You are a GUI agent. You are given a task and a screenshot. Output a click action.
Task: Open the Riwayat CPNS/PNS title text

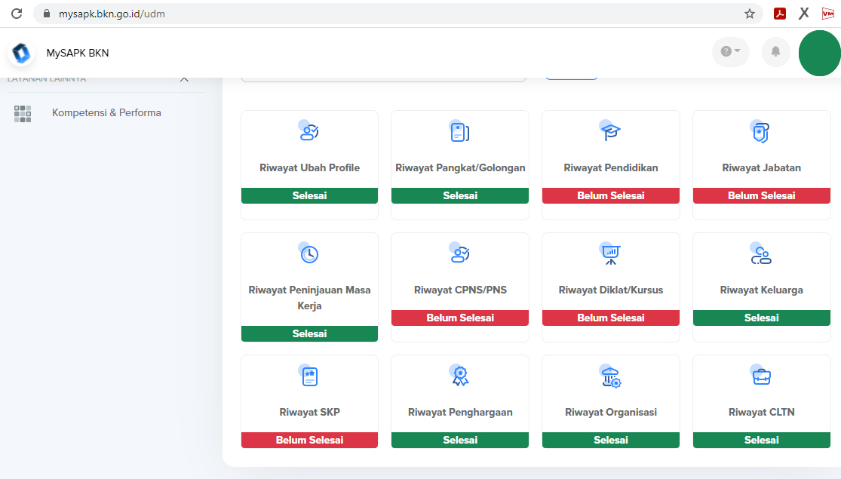(x=460, y=290)
